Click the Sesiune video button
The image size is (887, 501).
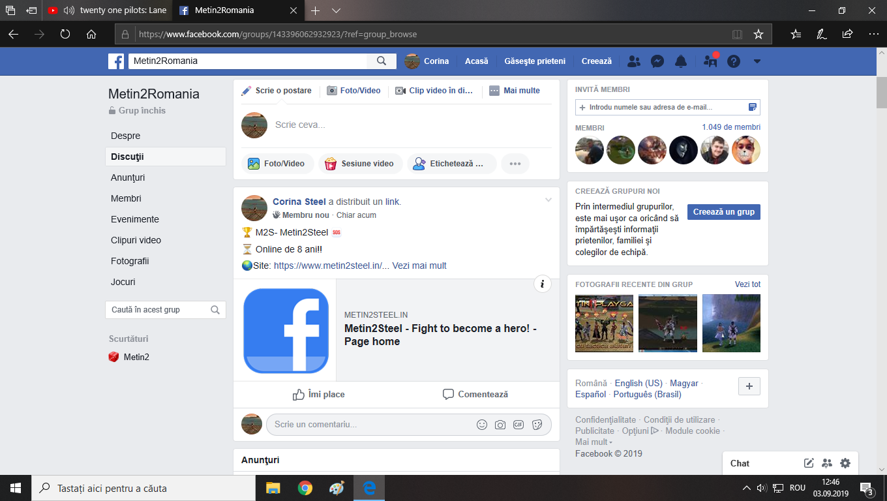359,164
